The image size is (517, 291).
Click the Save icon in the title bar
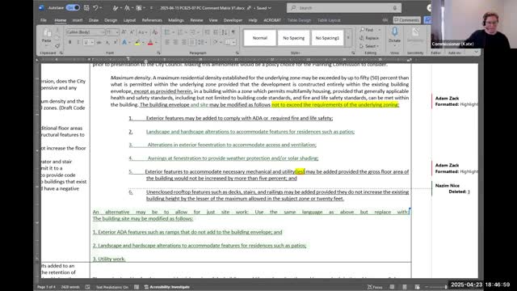point(86,7)
